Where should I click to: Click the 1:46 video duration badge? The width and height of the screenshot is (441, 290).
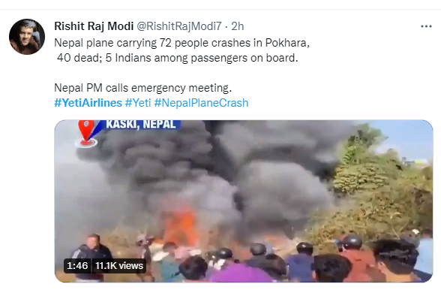(x=77, y=265)
